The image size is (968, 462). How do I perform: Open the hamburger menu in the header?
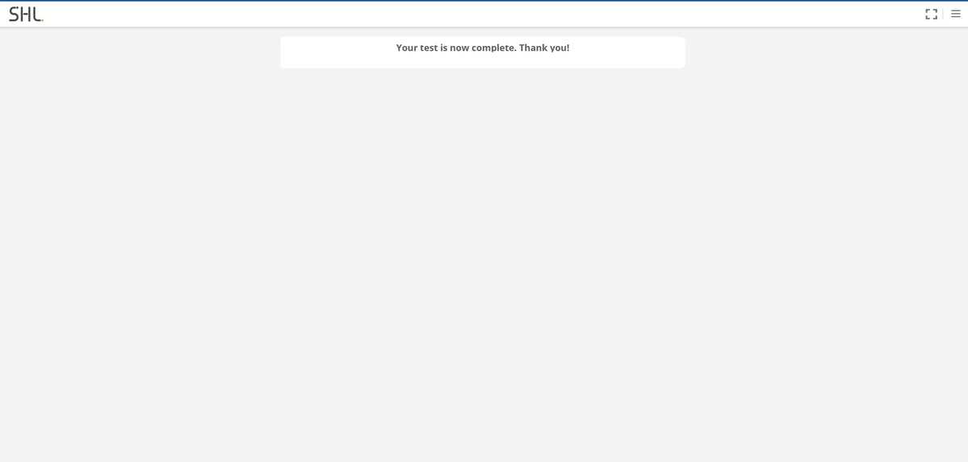[x=955, y=15]
